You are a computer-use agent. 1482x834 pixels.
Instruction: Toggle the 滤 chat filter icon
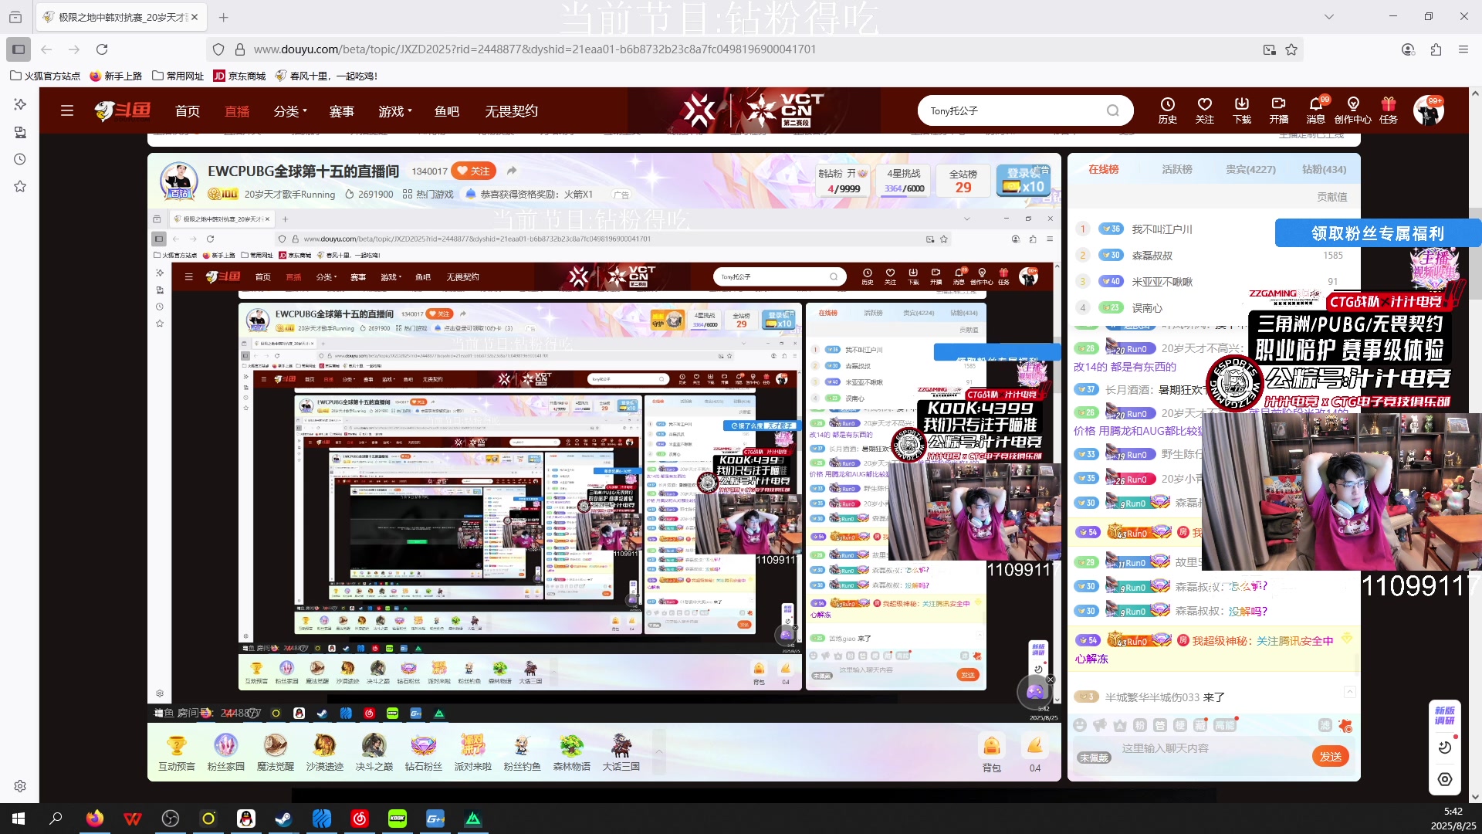pos(1325,725)
